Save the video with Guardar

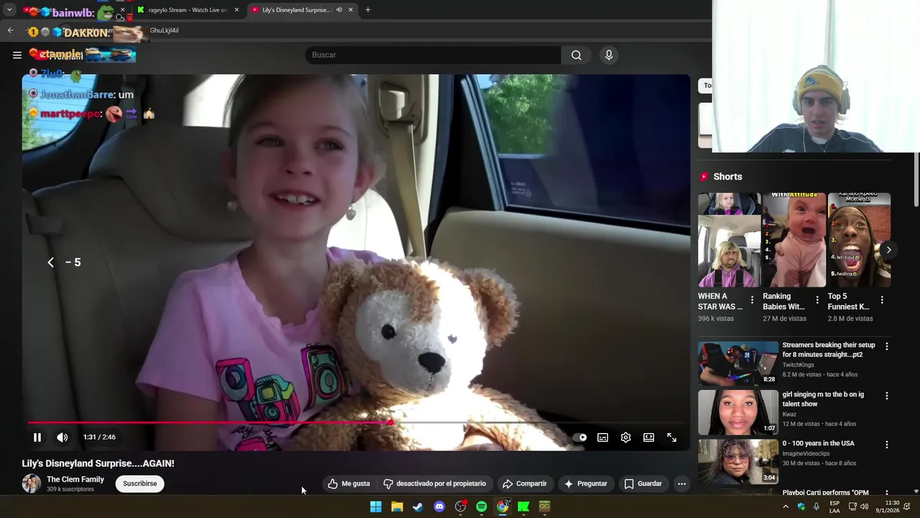pyautogui.click(x=643, y=483)
